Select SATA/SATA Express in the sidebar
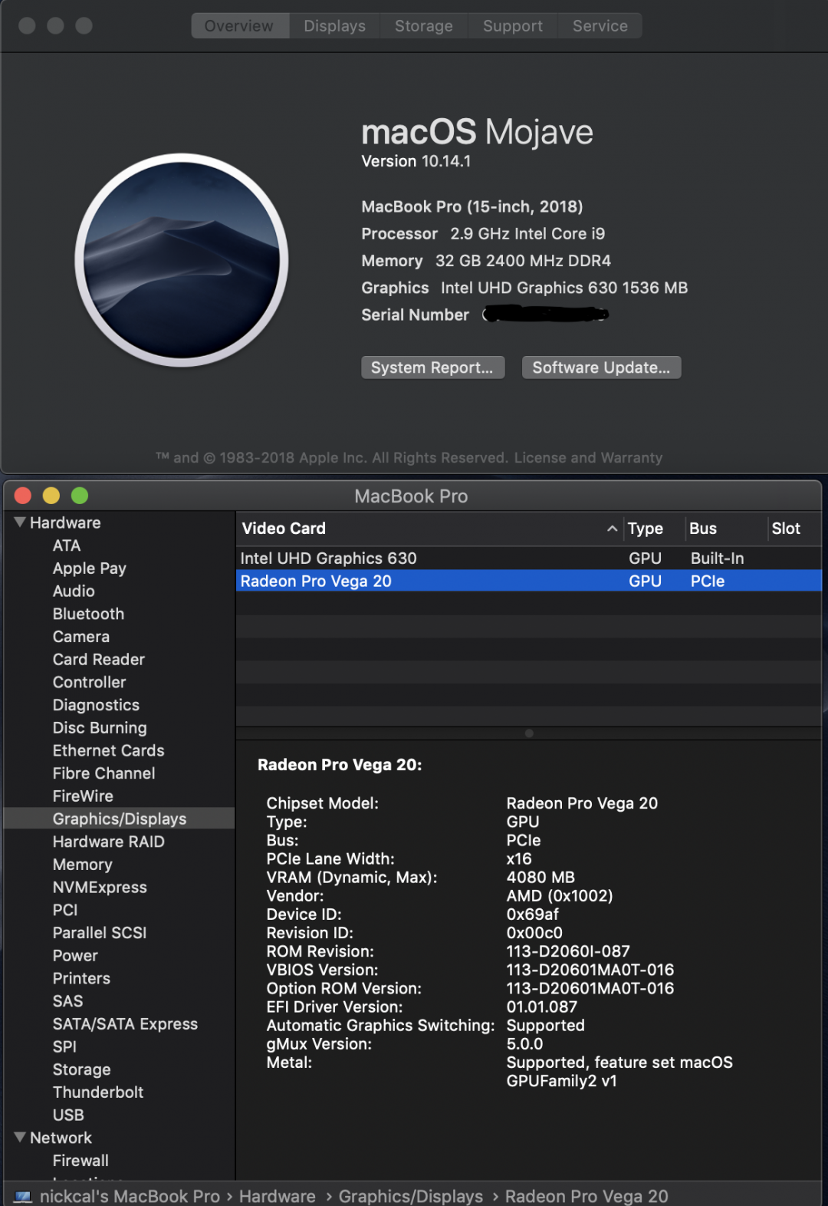This screenshot has height=1206, width=828. (125, 1024)
